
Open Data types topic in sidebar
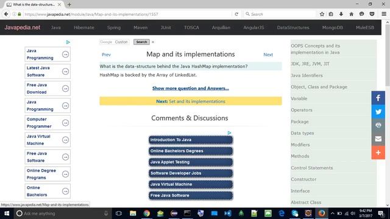302,133
